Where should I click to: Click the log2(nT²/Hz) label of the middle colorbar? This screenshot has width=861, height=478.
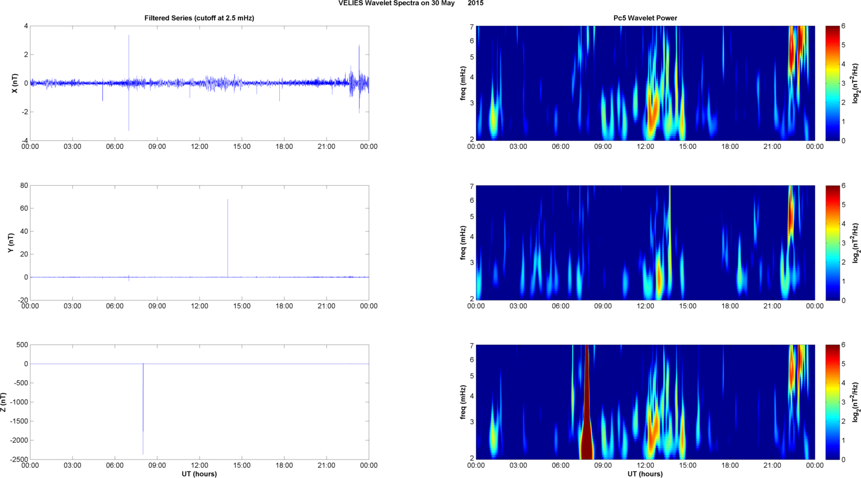click(x=855, y=243)
